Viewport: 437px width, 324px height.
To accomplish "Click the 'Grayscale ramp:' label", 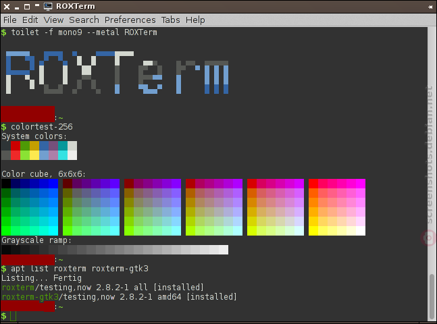I will (x=36, y=240).
